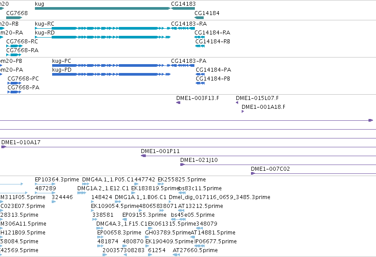Select DMG1A.1_1.B06.C1 feature
This screenshot has height=257, width=376.
(118, 202)
